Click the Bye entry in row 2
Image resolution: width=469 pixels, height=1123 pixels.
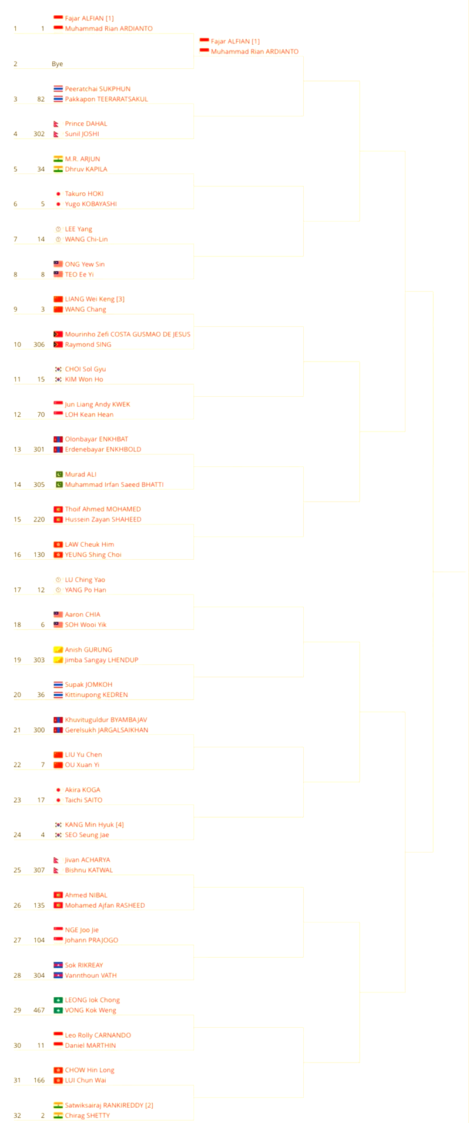pyautogui.click(x=57, y=64)
